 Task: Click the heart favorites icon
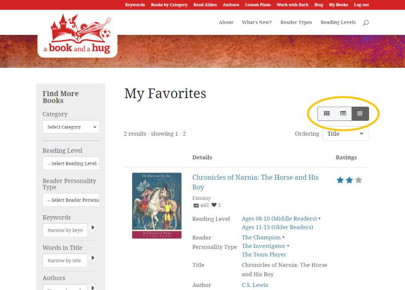pos(214,205)
